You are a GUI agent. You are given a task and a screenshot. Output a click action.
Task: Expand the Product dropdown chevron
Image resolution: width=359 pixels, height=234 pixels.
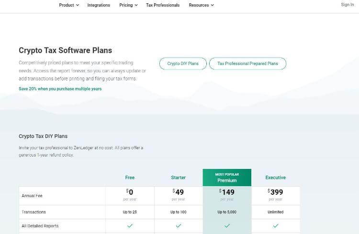coord(78,5)
